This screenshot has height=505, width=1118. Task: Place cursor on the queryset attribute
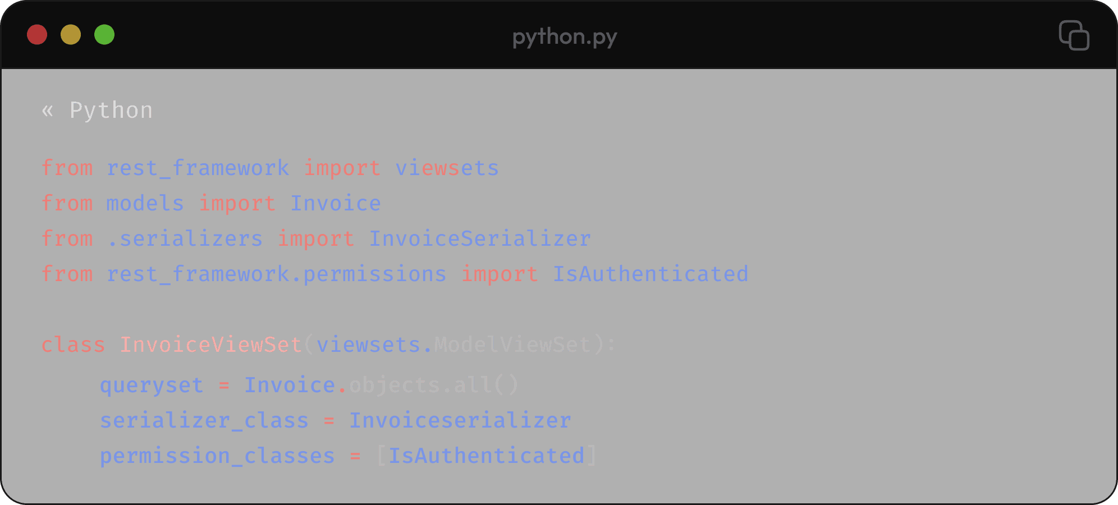[152, 385]
